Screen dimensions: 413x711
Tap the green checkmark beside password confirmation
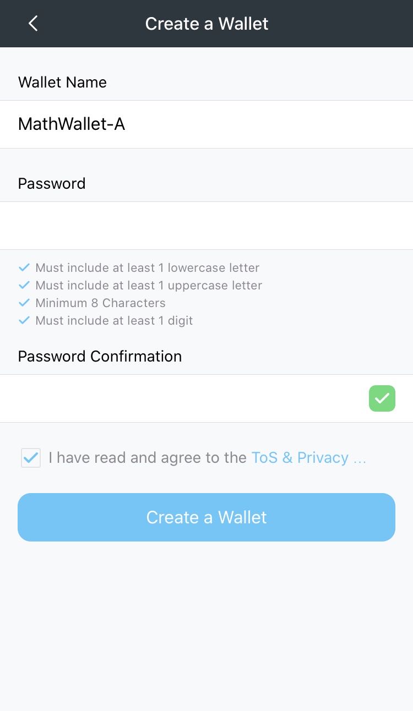point(382,398)
